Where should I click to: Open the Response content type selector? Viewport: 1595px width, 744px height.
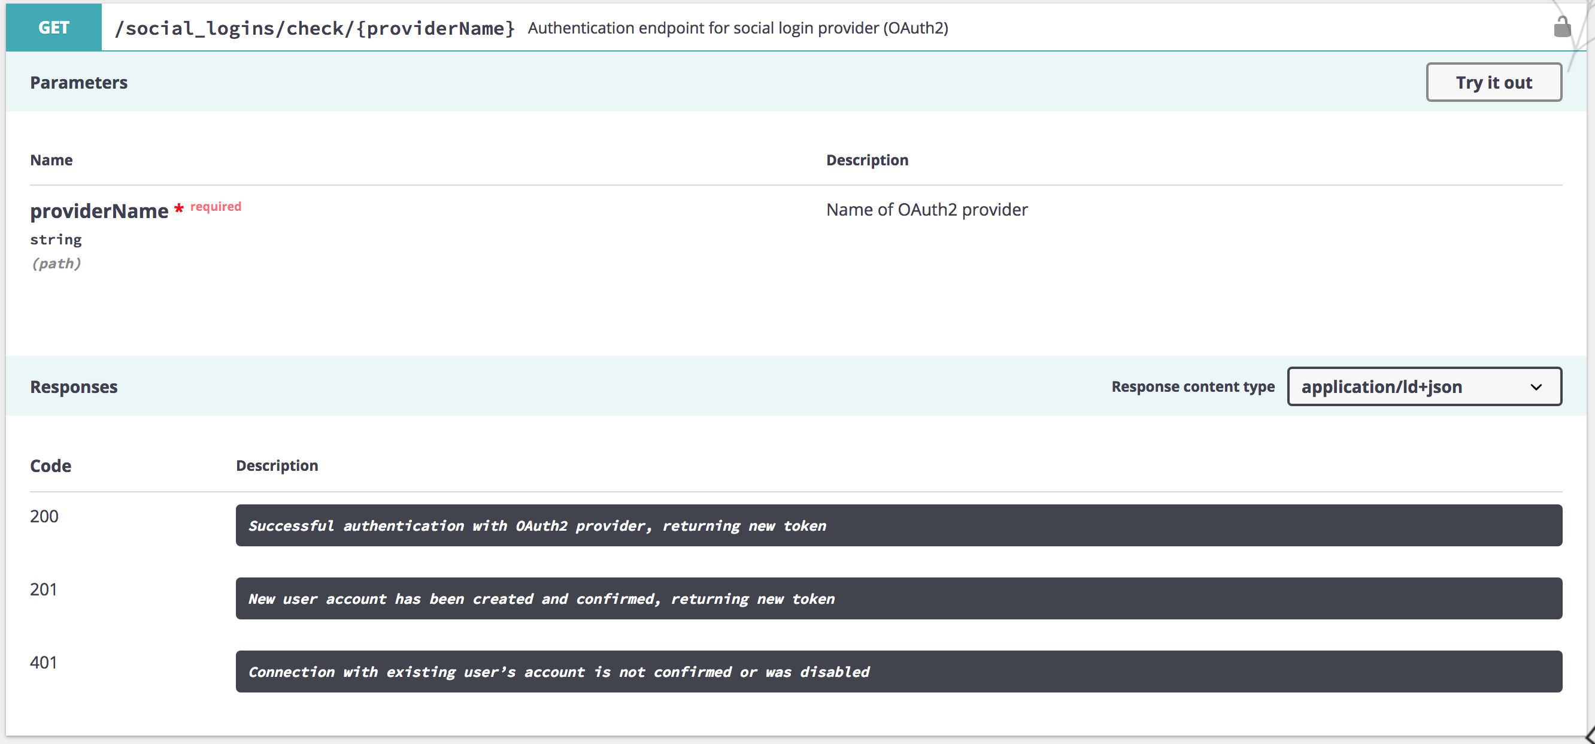1424,386
